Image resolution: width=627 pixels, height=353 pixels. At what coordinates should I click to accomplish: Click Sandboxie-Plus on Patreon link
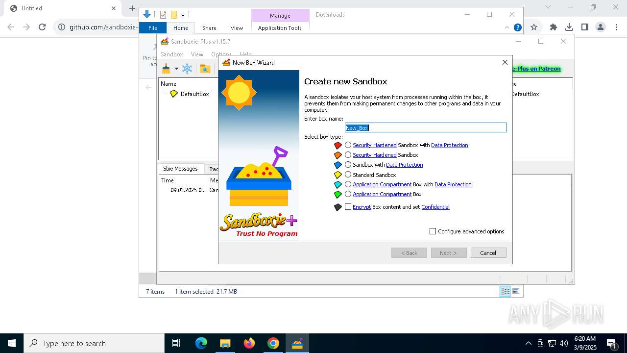point(536,69)
